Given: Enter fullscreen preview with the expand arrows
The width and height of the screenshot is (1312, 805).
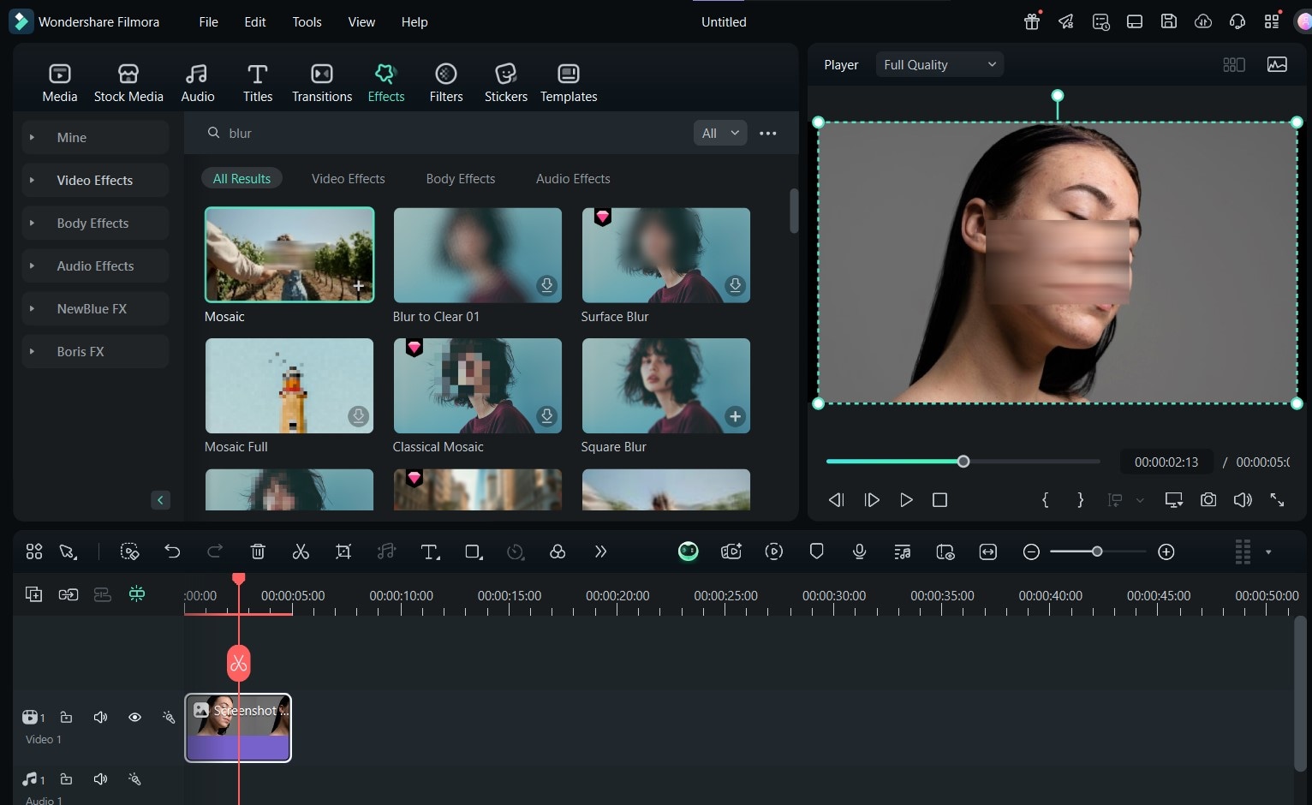Looking at the screenshot, I should click(x=1277, y=499).
